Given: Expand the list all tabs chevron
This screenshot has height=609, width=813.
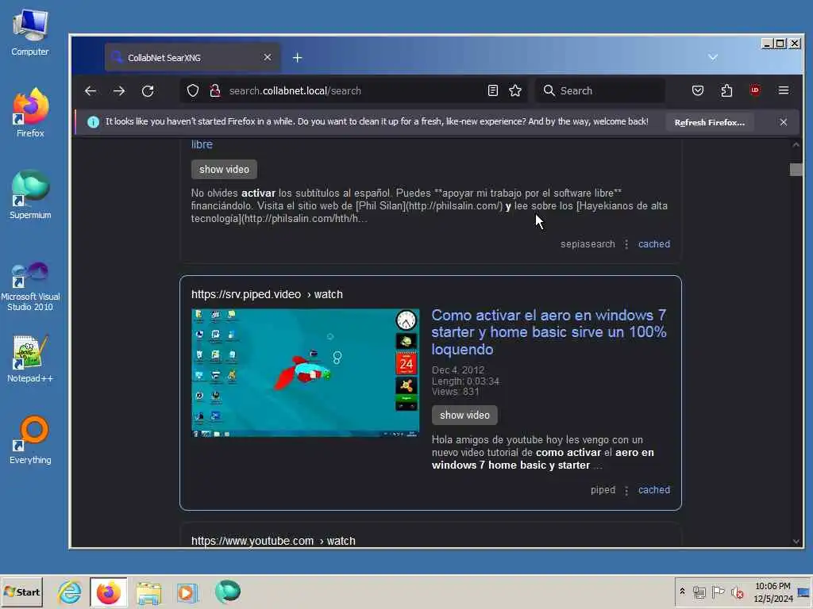Looking at the screenshot, I should coord(713,57).
